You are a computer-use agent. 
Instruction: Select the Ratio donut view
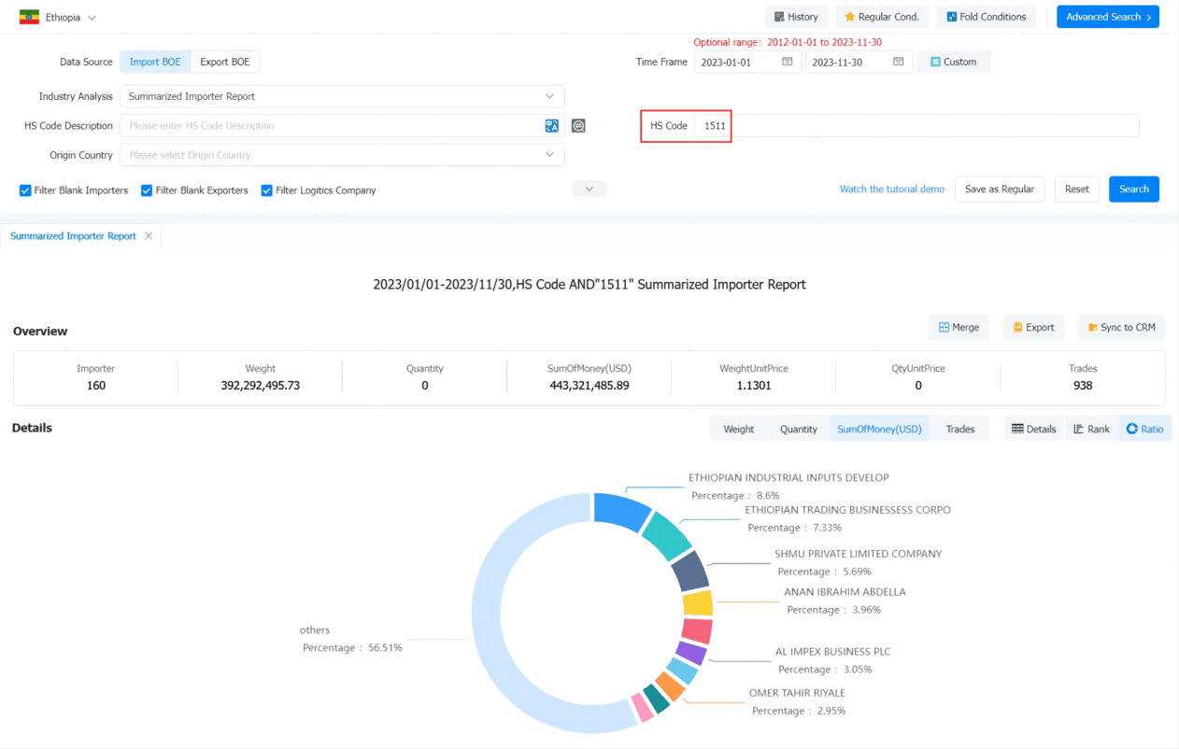[1144, 429]
